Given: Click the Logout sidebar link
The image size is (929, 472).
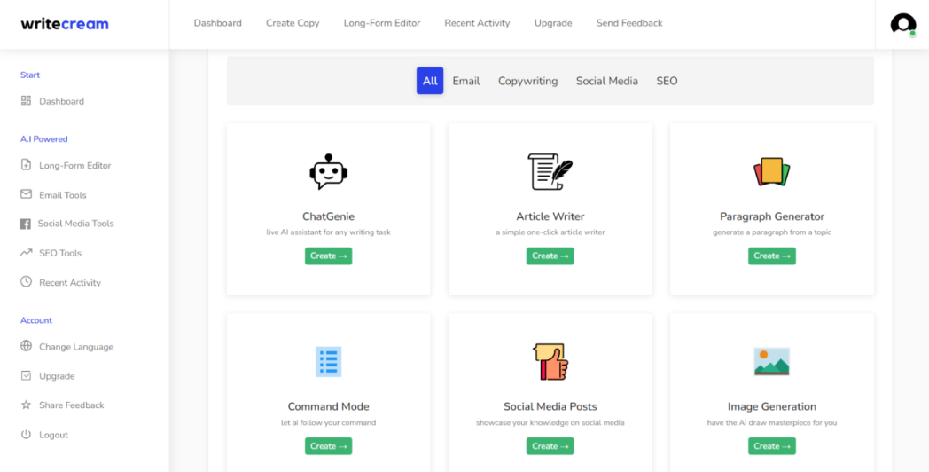Looking at the screenshot, I should coord(53,435).
